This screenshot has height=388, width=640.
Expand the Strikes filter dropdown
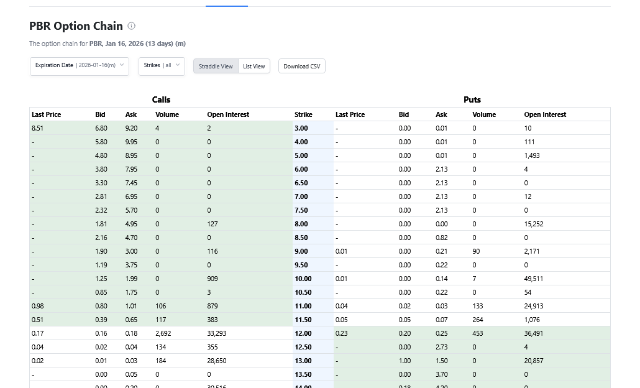[161, 66]
